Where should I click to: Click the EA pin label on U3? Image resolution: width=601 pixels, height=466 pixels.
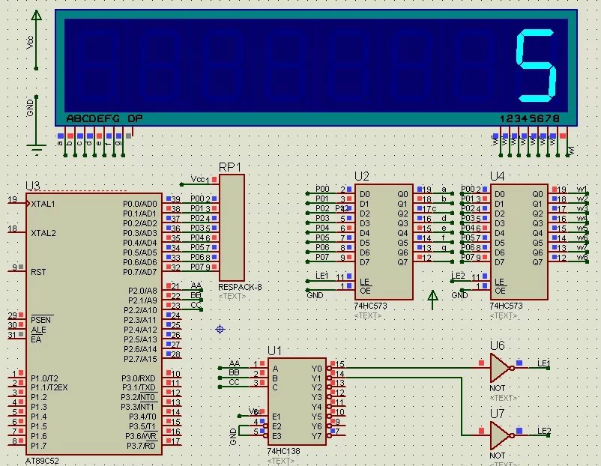pos(36,339)
